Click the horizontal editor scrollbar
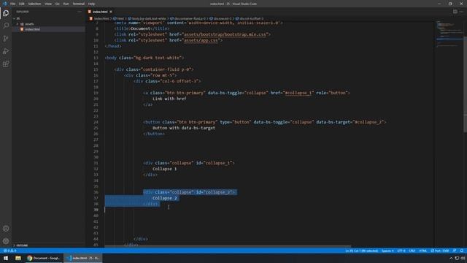Image resolution: width=467 pixels, height=263 pixels. 228,246
